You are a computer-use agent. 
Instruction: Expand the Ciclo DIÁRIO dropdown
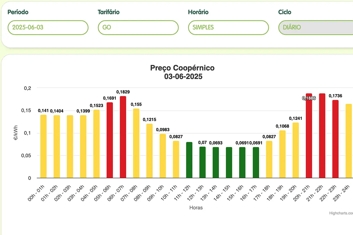click(315, 28)
